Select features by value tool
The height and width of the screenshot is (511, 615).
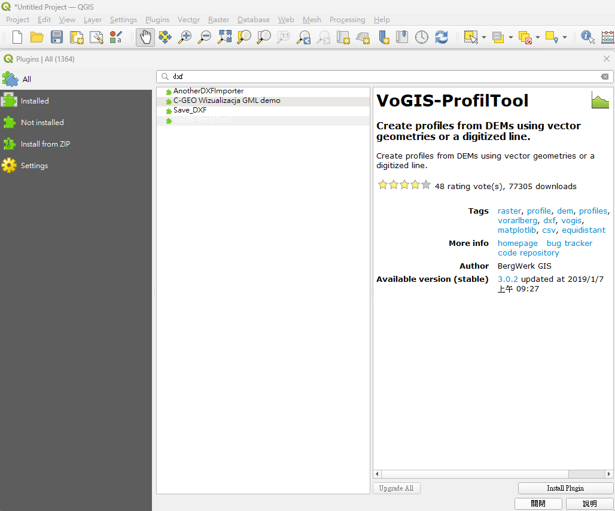[x=498, y=37]
